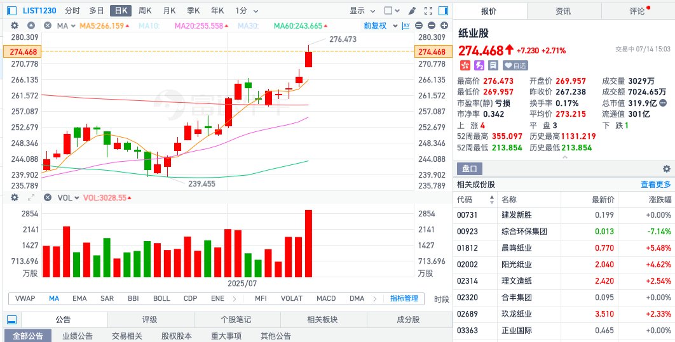
Task: Open the 显示 display dropdown
Action: [361, 11]
